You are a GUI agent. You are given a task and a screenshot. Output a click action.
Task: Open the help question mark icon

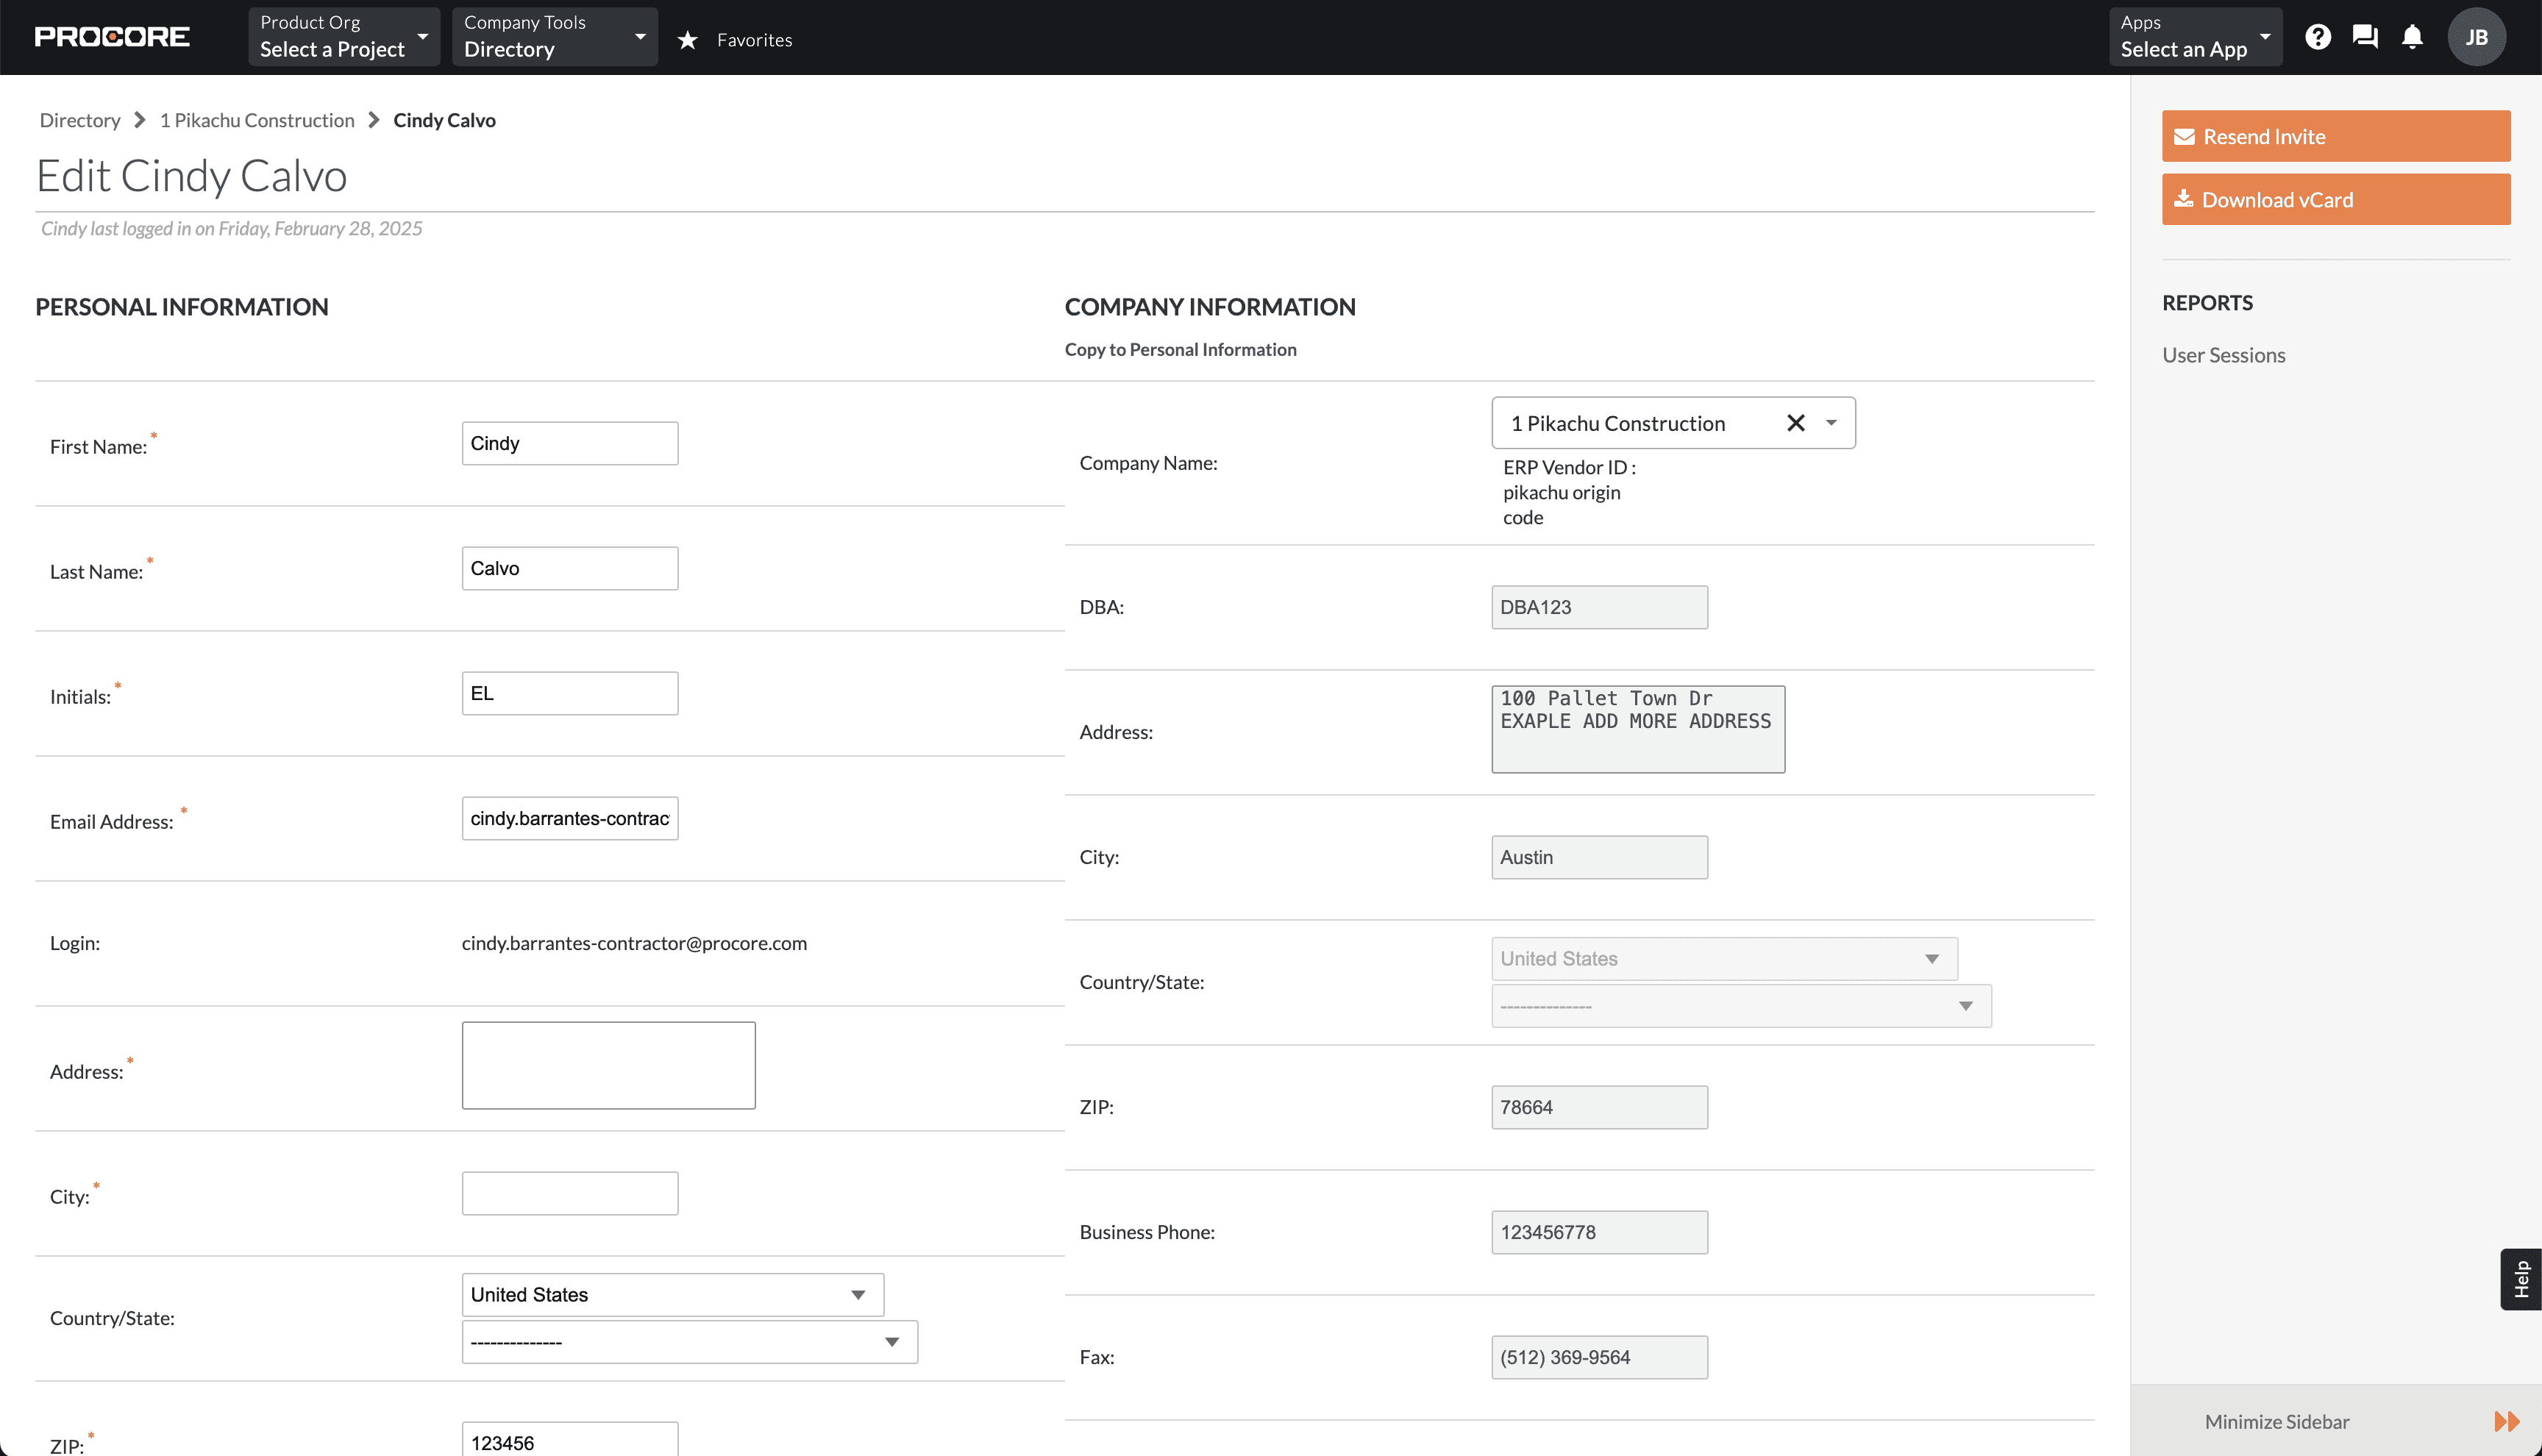tap(2318, 37)
